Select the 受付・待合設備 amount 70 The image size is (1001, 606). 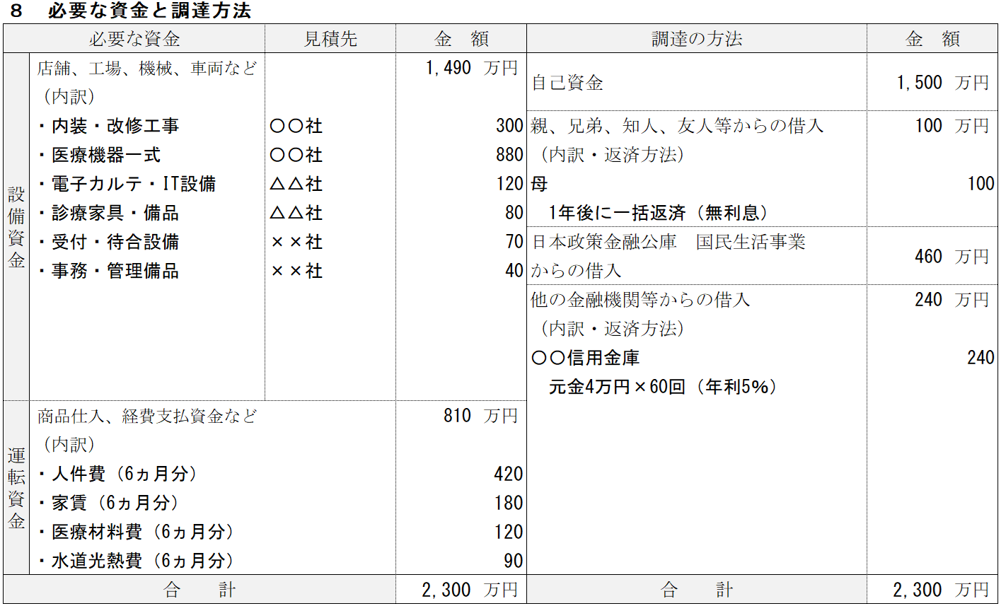[x=514, y=242]
